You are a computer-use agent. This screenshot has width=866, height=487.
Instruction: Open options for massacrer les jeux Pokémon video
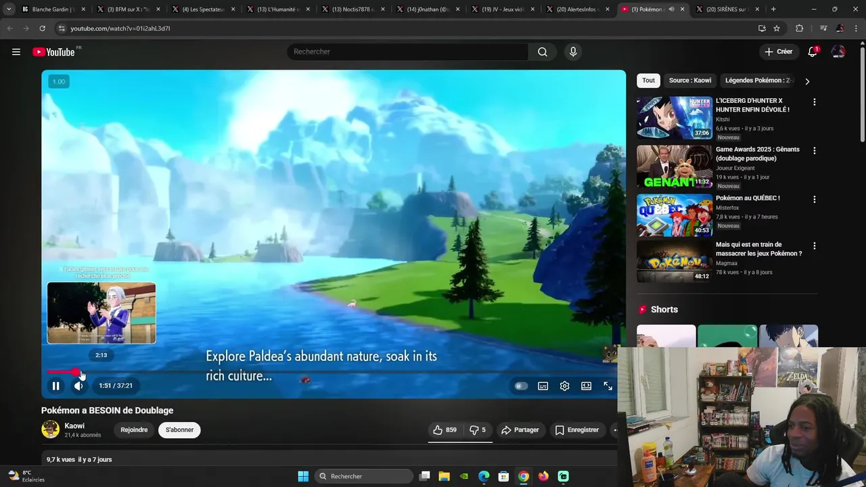coord(814,246)
